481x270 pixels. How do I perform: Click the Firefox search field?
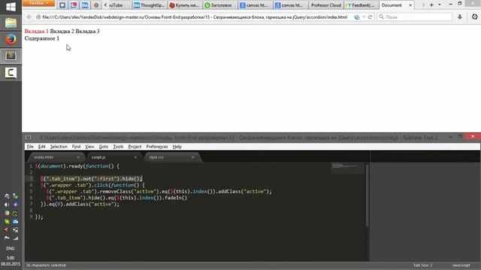tap(414, 17)
